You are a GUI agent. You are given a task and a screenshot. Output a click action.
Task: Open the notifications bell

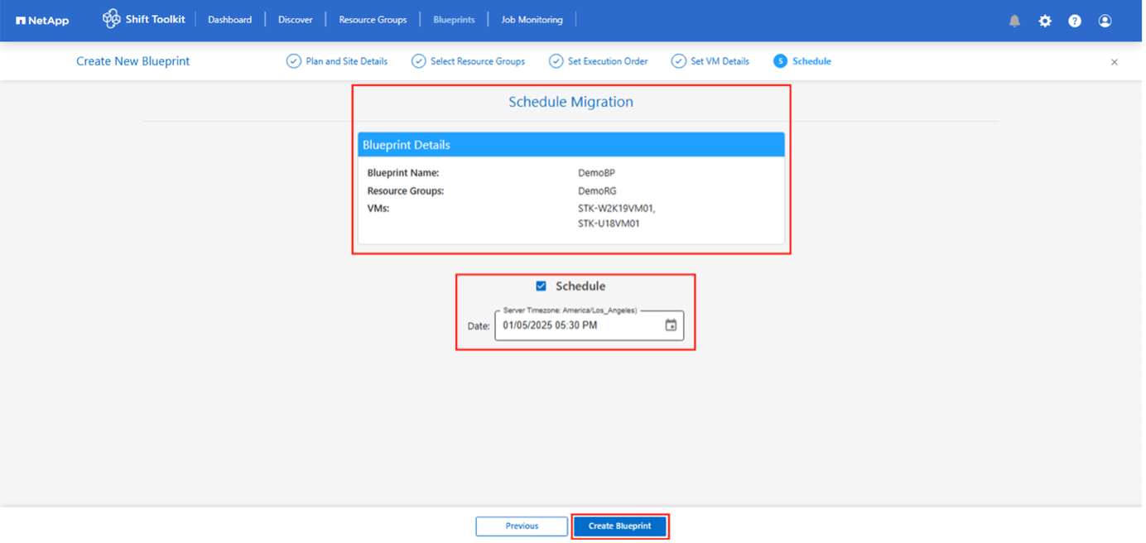coord(1014,21)
